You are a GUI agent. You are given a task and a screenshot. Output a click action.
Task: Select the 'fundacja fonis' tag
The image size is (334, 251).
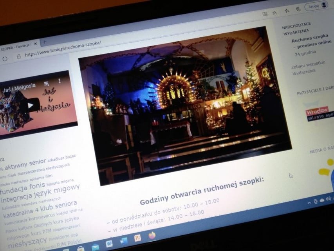[x=23, y=188]
